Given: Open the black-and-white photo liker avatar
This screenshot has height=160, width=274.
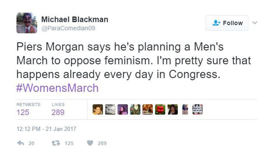Looking at the screenshot, I should click(110, 109).
